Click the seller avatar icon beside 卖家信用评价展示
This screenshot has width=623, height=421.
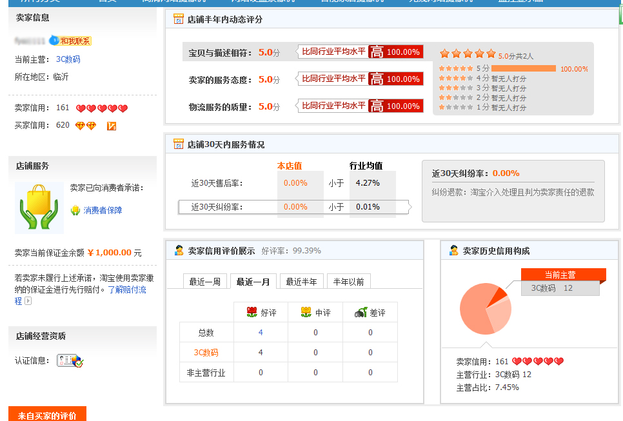(x=179, y=250)
